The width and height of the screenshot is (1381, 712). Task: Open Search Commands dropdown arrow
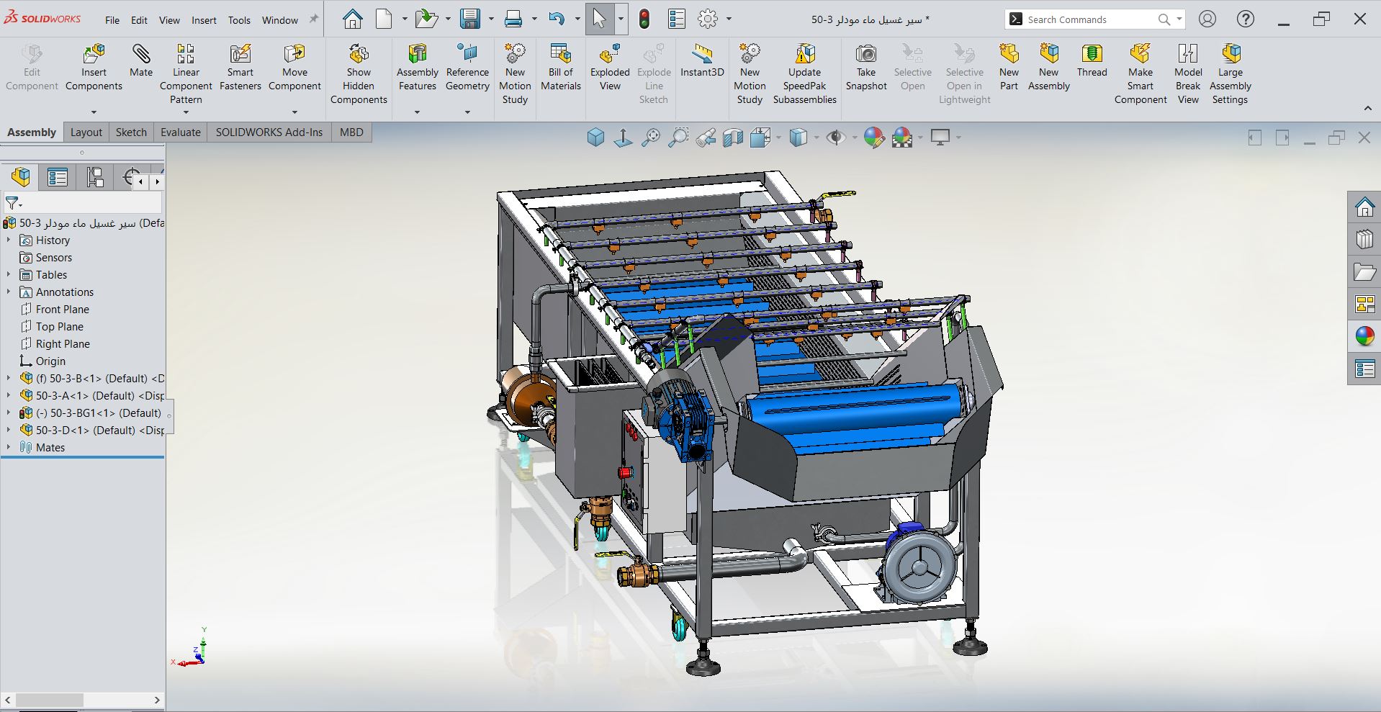coord(1179,19)
